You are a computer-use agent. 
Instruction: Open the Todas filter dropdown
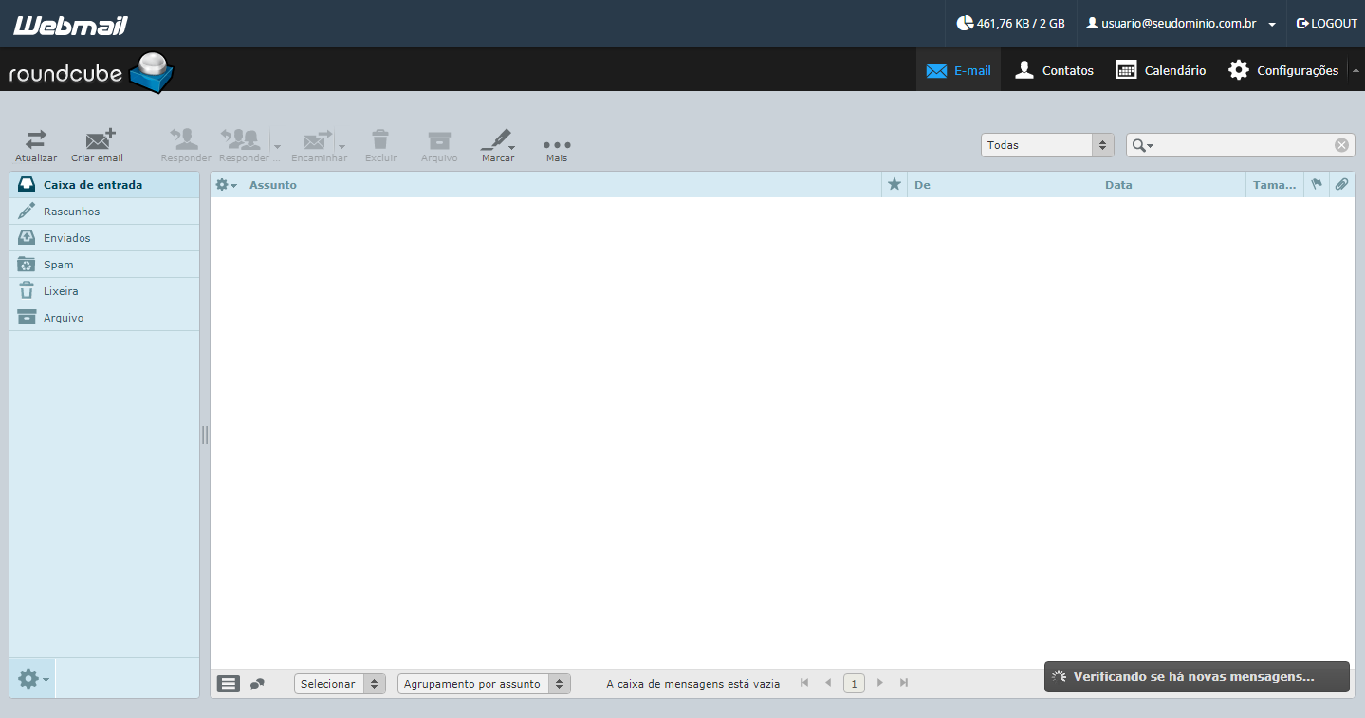1046,145
